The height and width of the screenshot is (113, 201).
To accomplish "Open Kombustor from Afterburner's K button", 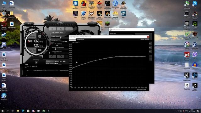I will 52,29.
